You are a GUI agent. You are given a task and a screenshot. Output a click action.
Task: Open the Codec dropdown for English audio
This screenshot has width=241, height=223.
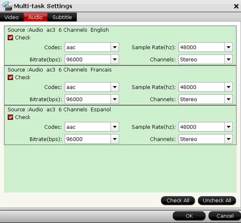pyautogui.click(x=115, y=47)
